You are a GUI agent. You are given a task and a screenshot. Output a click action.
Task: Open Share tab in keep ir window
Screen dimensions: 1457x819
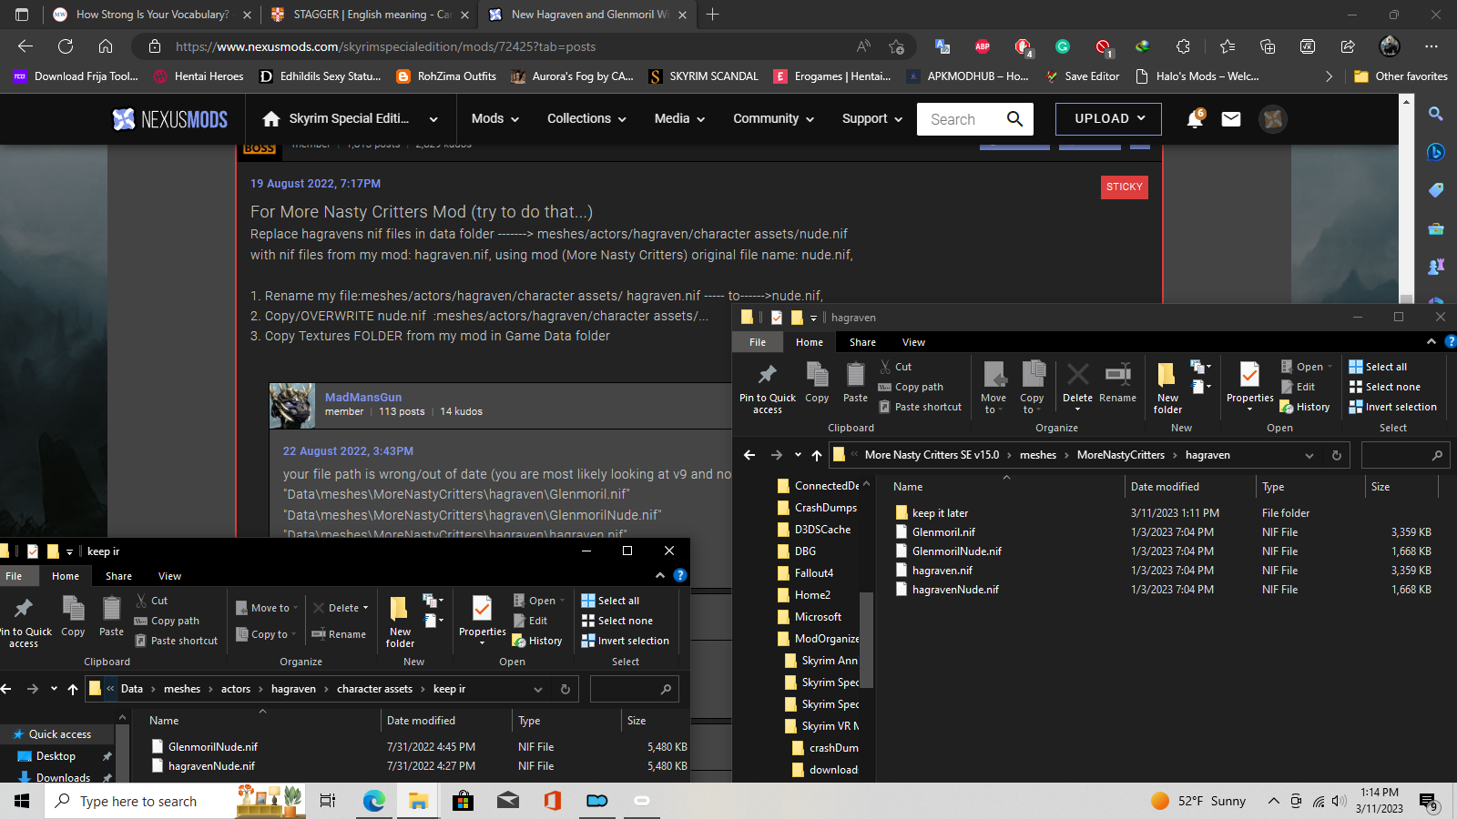118,576
